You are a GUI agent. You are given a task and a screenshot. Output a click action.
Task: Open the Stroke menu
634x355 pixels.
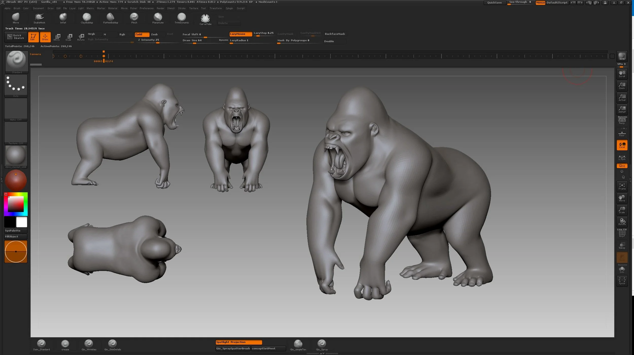(x=182, y=8)
